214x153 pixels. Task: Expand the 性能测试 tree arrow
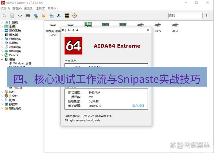click(x=2, y=108)
